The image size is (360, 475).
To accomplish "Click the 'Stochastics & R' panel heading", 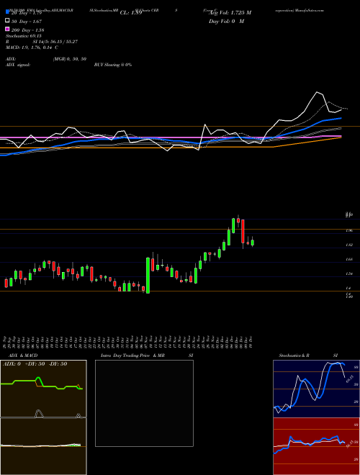I will tap(294, 356).
